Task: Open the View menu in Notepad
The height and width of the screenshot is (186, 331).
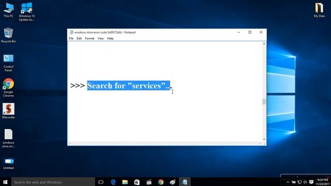Action: tap(101, 38)
